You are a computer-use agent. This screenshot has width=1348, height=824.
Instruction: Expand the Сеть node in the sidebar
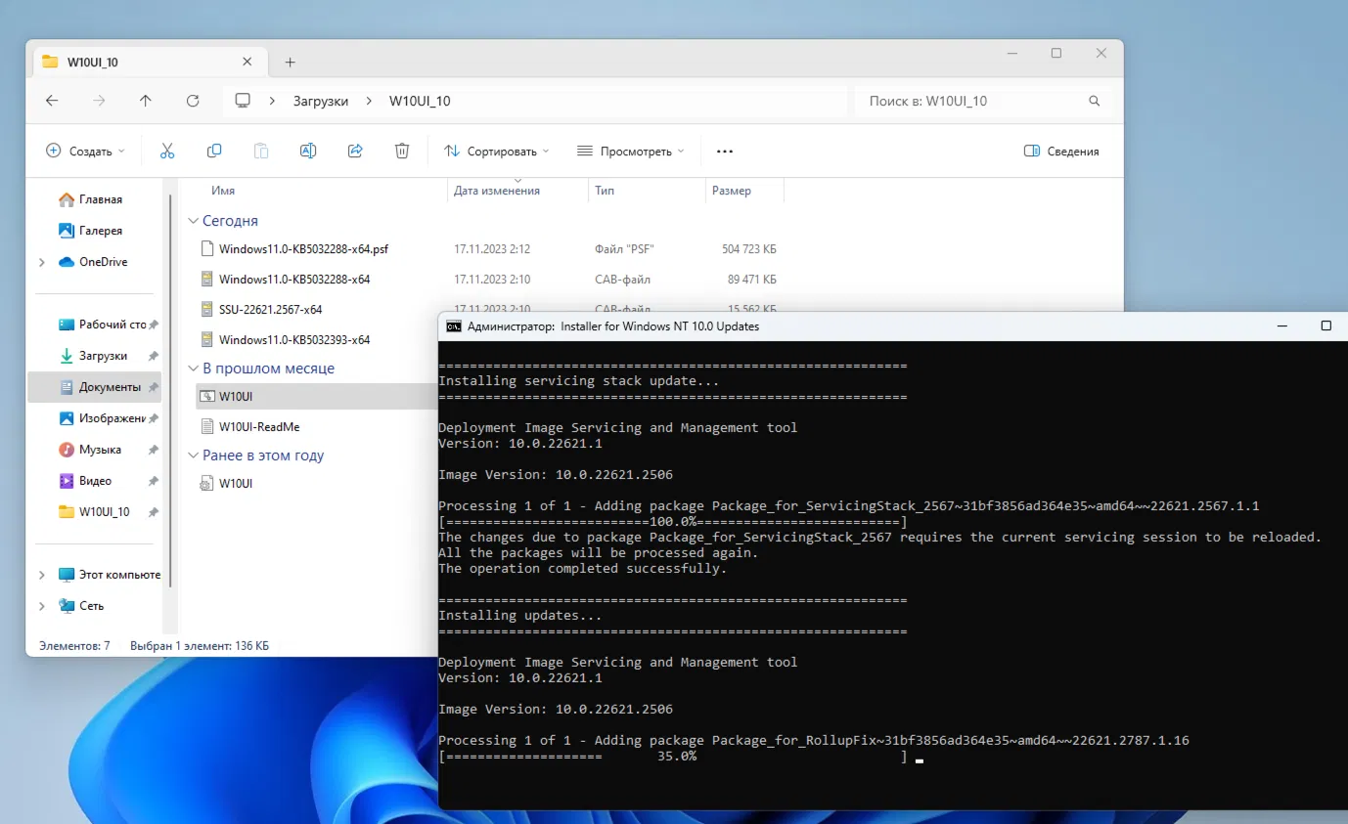[x=42, y=606]
